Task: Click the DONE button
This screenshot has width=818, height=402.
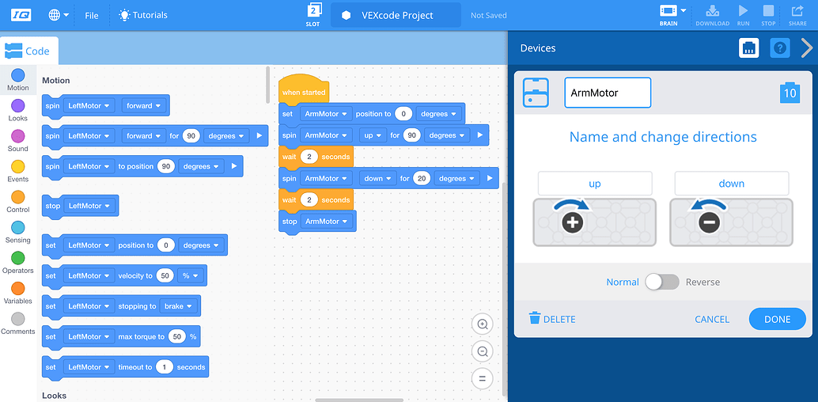Action: [777, 319]
